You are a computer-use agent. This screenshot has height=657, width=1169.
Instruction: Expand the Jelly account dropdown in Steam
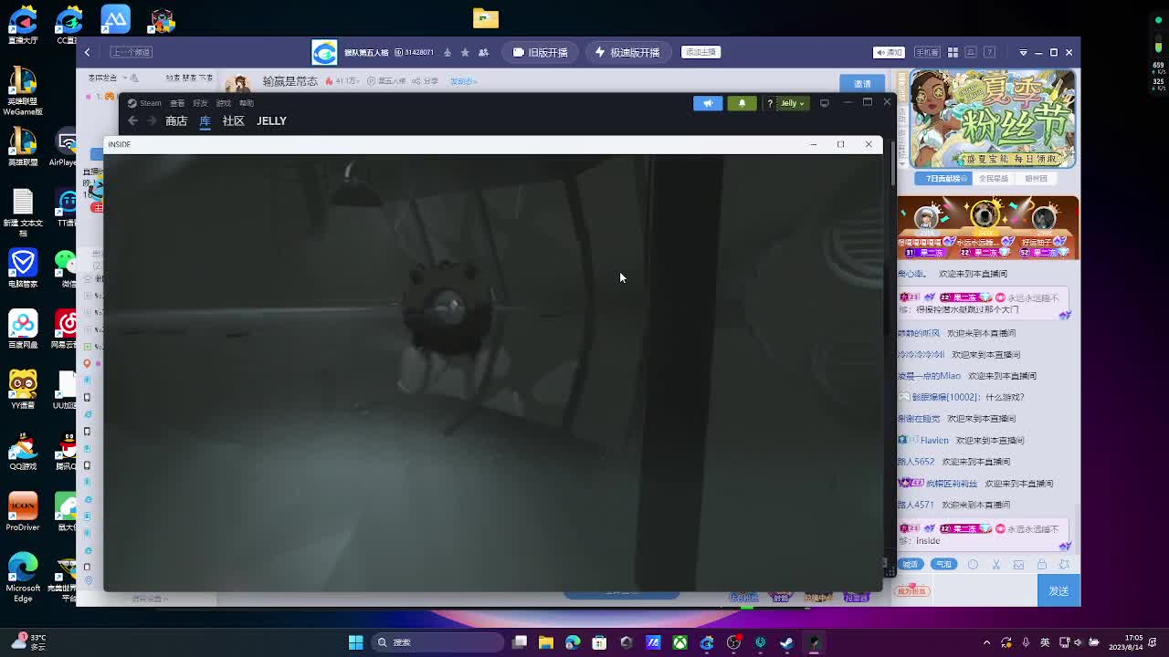coord(792,103)
